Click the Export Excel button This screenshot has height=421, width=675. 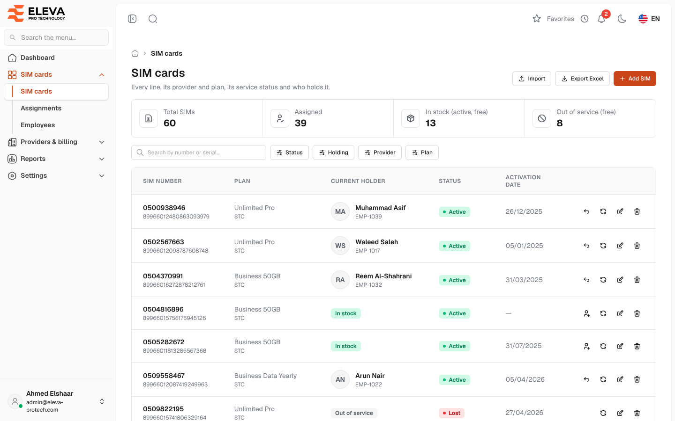point(582,79)
